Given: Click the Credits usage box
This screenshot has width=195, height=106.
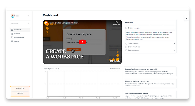Looking at the screenshot, I should click(20, 91).
